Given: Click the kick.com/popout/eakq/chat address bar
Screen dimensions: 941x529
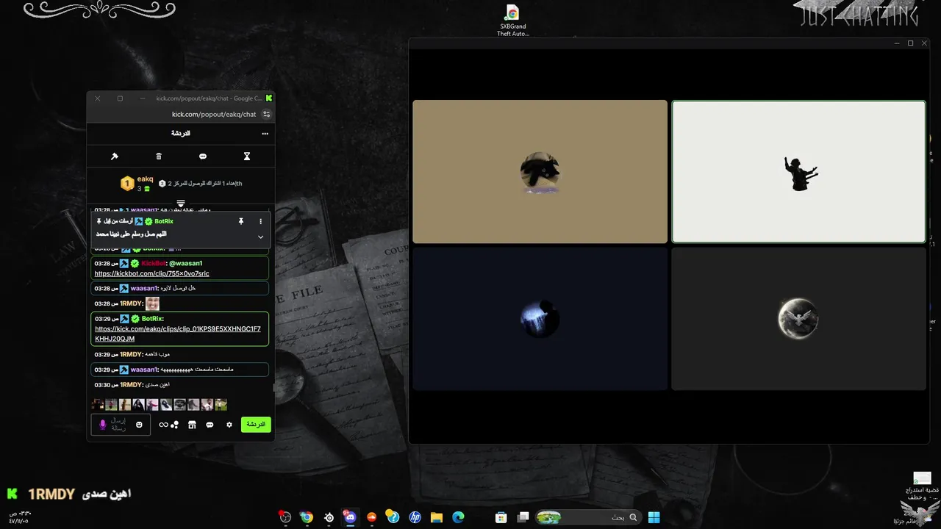Looking at the screenshot, I should [x=213, y=114].
